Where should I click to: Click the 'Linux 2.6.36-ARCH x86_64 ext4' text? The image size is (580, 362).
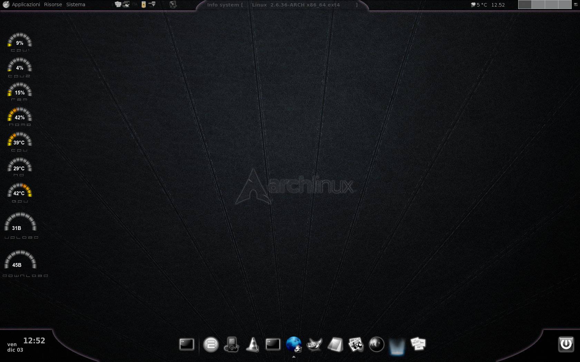tap(296, 5)
